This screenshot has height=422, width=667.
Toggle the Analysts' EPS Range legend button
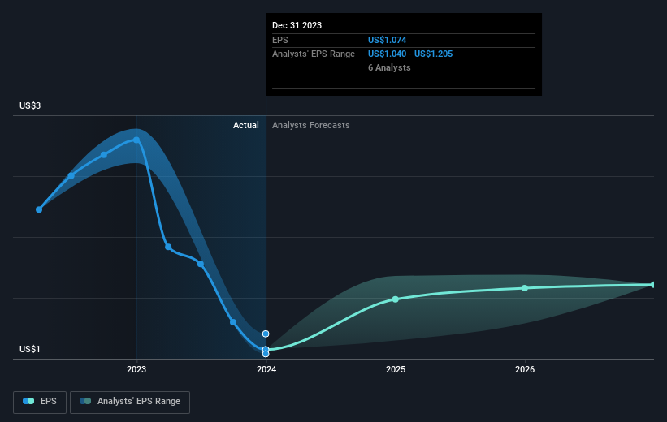(x=130, y=402)
